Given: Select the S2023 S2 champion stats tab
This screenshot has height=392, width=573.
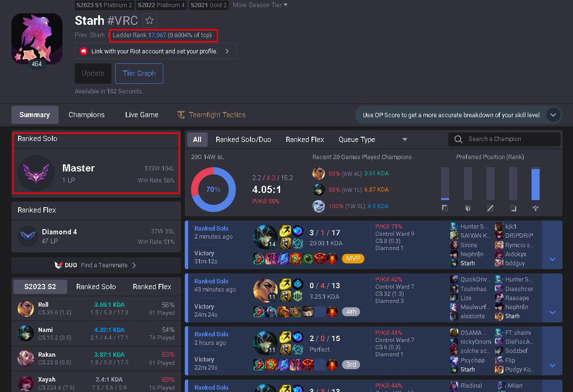Looking at the screenshot, I should tap(40, 286).
